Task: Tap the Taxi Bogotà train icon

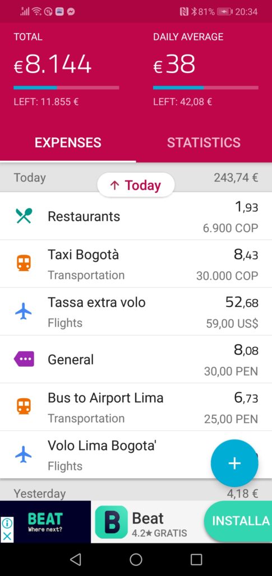Action: pos(24,263)
